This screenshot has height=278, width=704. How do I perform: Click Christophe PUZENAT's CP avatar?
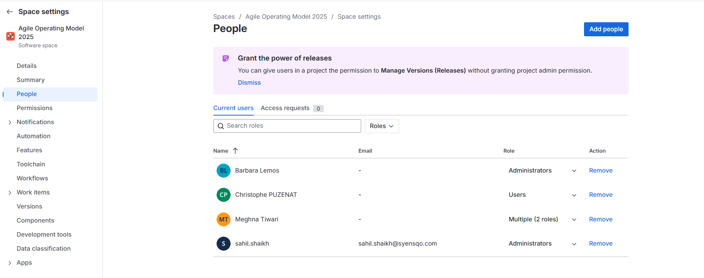[x=223, y=195]
